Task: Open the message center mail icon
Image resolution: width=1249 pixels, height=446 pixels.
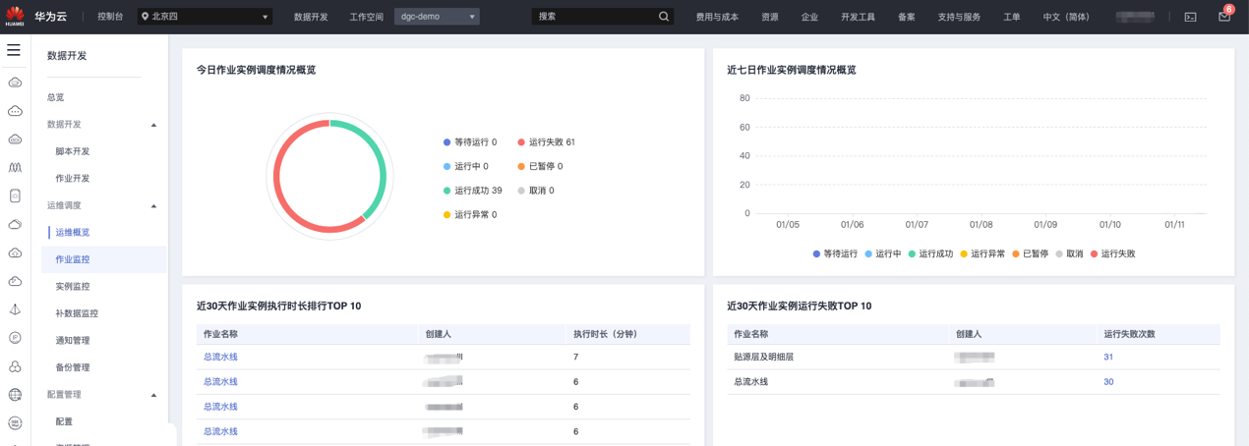Action: (1223, 17)
